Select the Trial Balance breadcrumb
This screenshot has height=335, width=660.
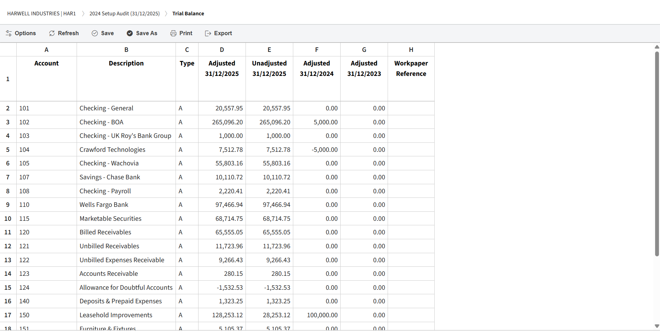coord(188,14)
